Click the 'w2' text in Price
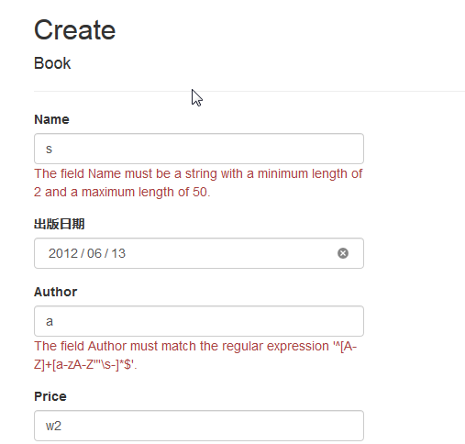This screenshot has height=444, width=465. (x=53, y=426)
